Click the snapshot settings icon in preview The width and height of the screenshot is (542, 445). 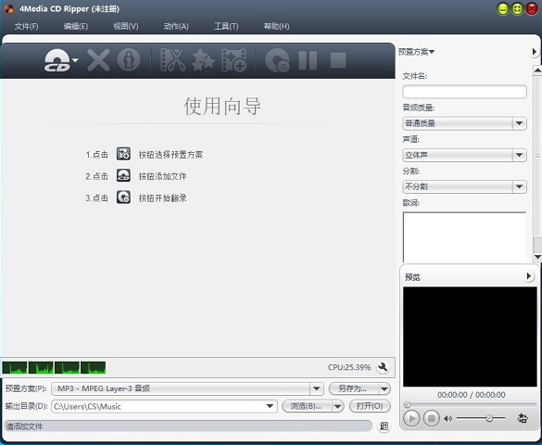(x=523, y=418)
